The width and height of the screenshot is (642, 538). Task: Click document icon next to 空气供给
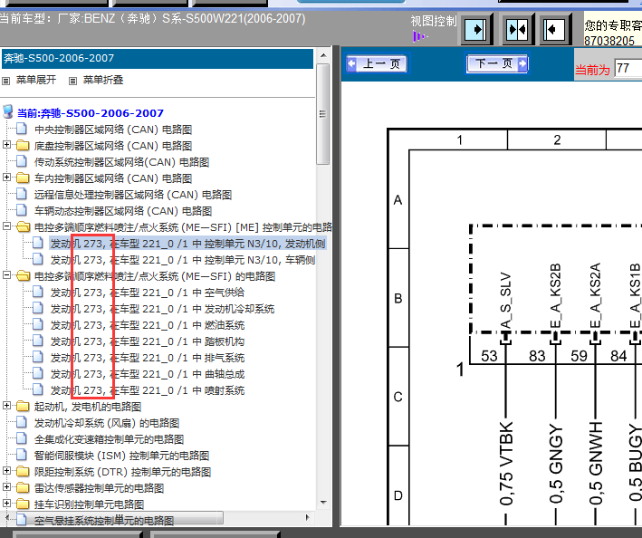[x=38, y=292]
